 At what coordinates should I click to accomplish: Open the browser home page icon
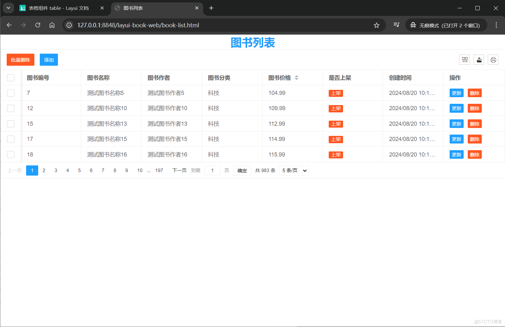point(52,25)
